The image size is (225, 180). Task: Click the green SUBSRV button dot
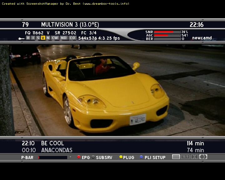[93, 157]
